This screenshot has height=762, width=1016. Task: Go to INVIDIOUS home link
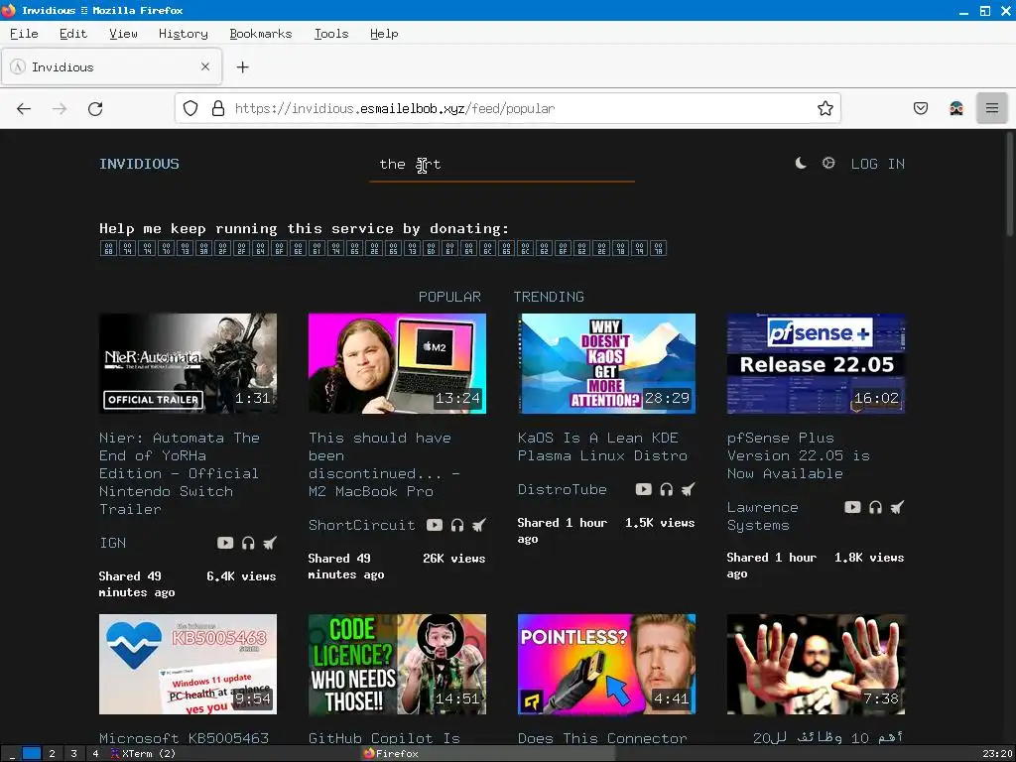pyautogui.click(x=139, y=164)
